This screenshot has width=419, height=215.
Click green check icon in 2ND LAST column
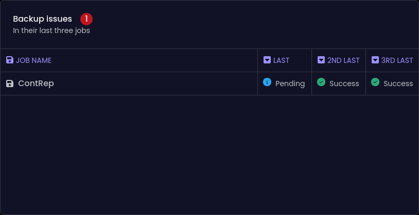(x=321, y=82)
